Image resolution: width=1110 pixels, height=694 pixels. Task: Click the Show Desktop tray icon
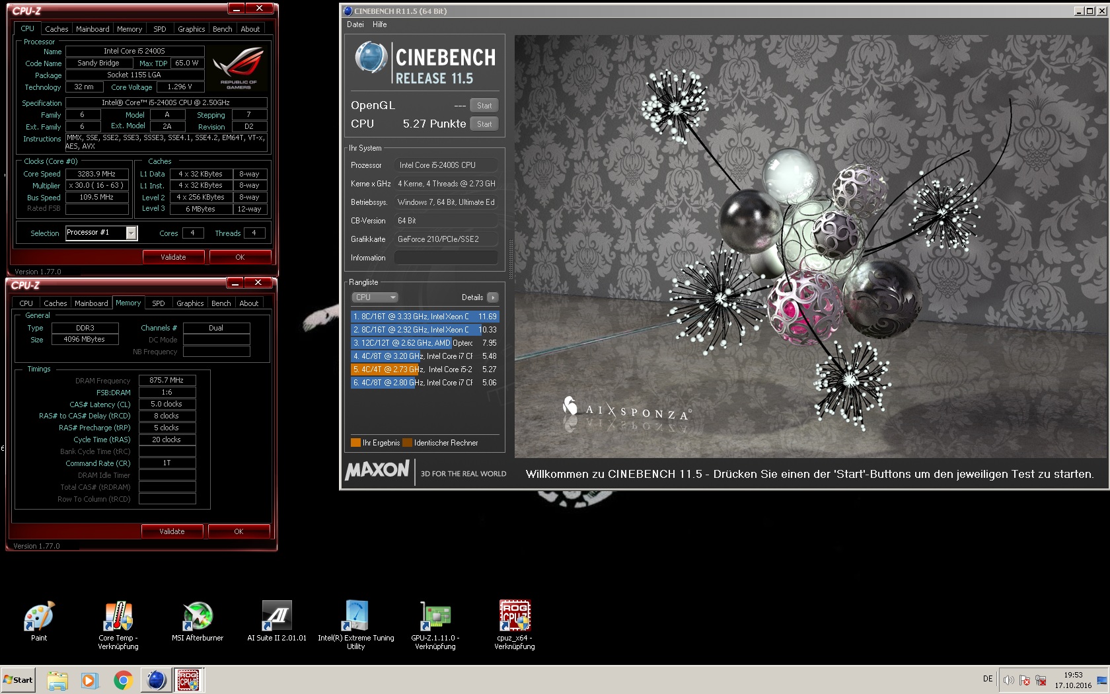[x=1101, y=680]
